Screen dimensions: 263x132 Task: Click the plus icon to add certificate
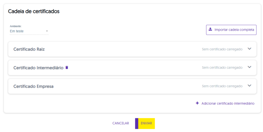(x=197, y=103)
